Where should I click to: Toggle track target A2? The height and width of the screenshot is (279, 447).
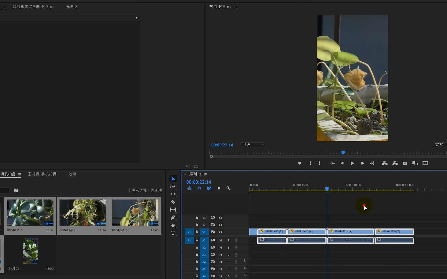pos(204,247)
